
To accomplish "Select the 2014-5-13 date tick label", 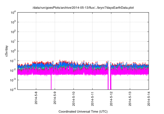I will point(130,99).
